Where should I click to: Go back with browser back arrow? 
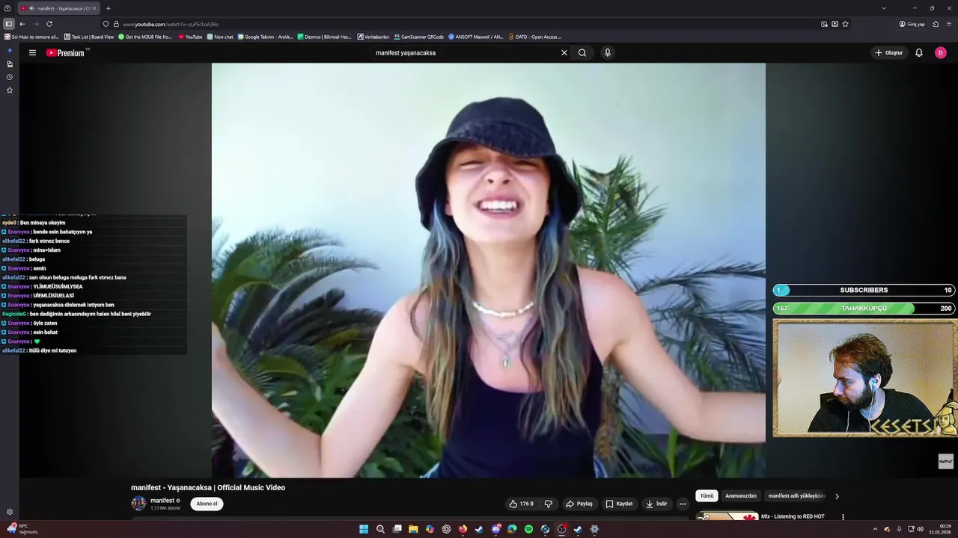(22, 24)
